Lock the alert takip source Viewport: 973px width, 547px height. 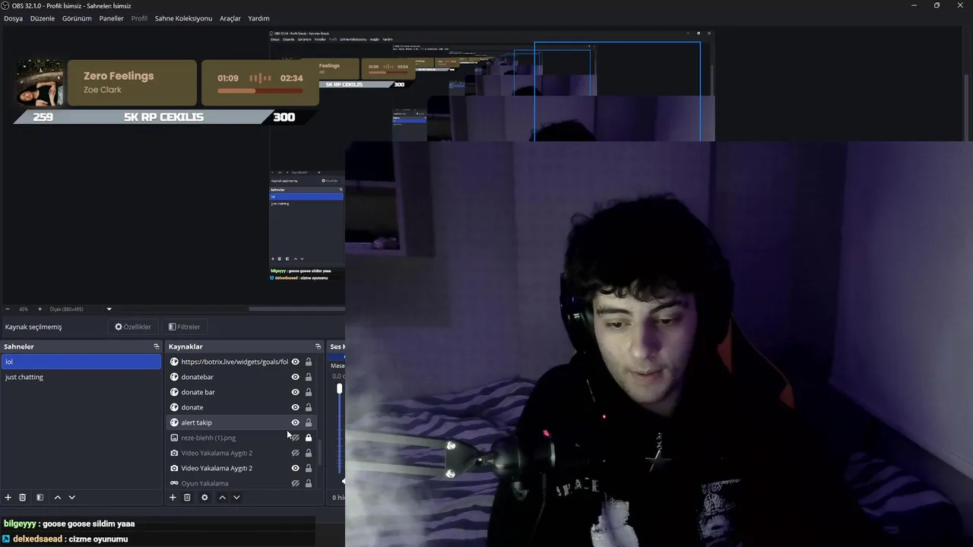[x=309, y=422]
